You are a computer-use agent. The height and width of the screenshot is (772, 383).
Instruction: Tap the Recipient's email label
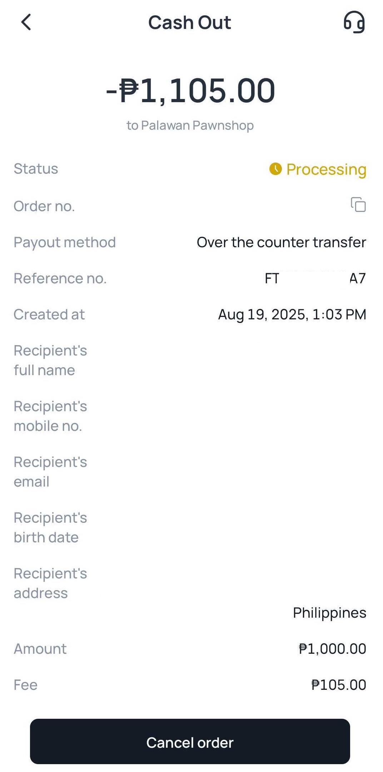click(50, 472)
